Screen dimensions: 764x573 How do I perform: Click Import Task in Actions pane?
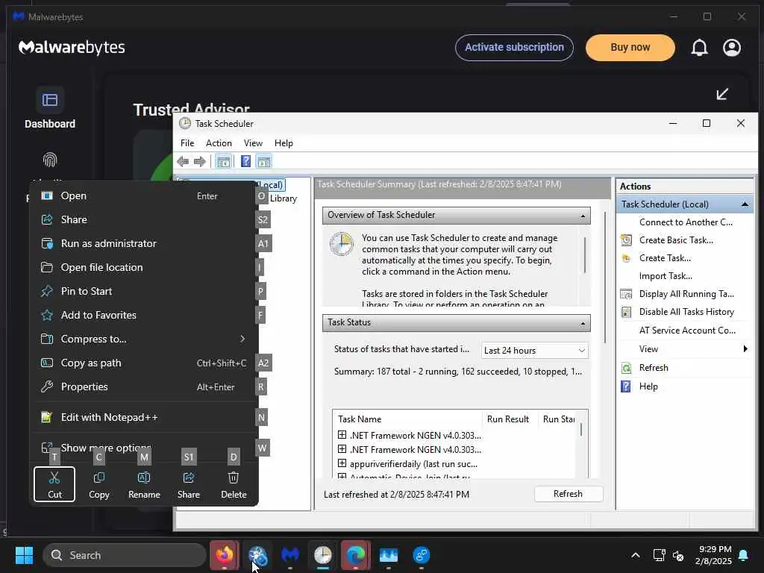click(666, 276)
